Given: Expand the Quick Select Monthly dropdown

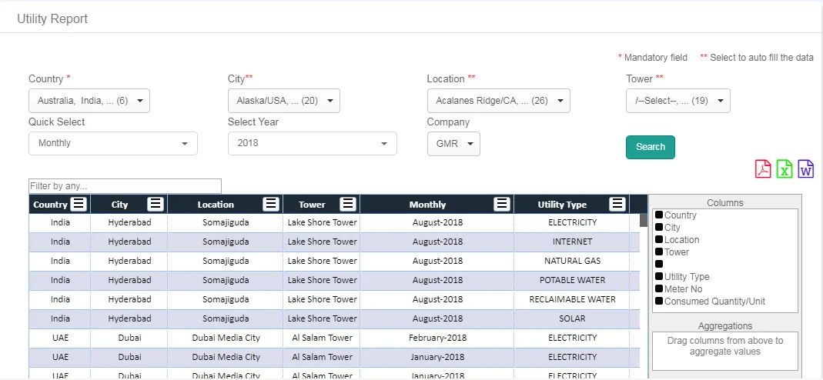Looking at the screenshot, I should pos(112,144).
